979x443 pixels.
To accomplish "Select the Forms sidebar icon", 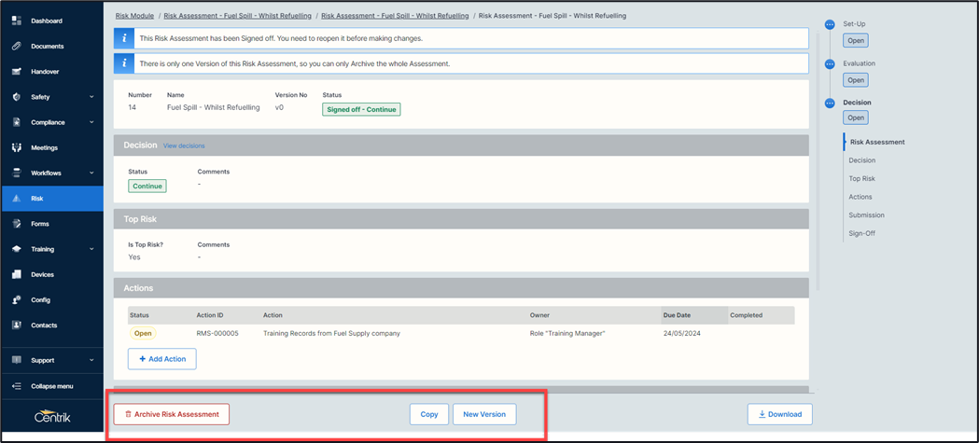I will (x=16, y=224).
